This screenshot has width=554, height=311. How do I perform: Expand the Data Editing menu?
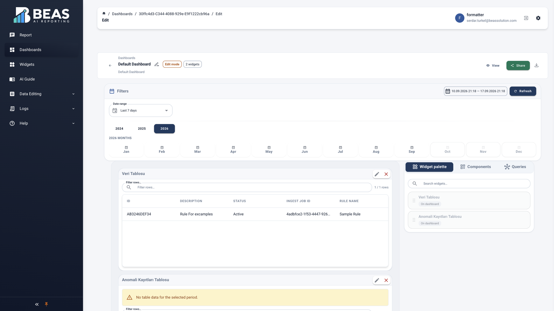pos(42,94)
